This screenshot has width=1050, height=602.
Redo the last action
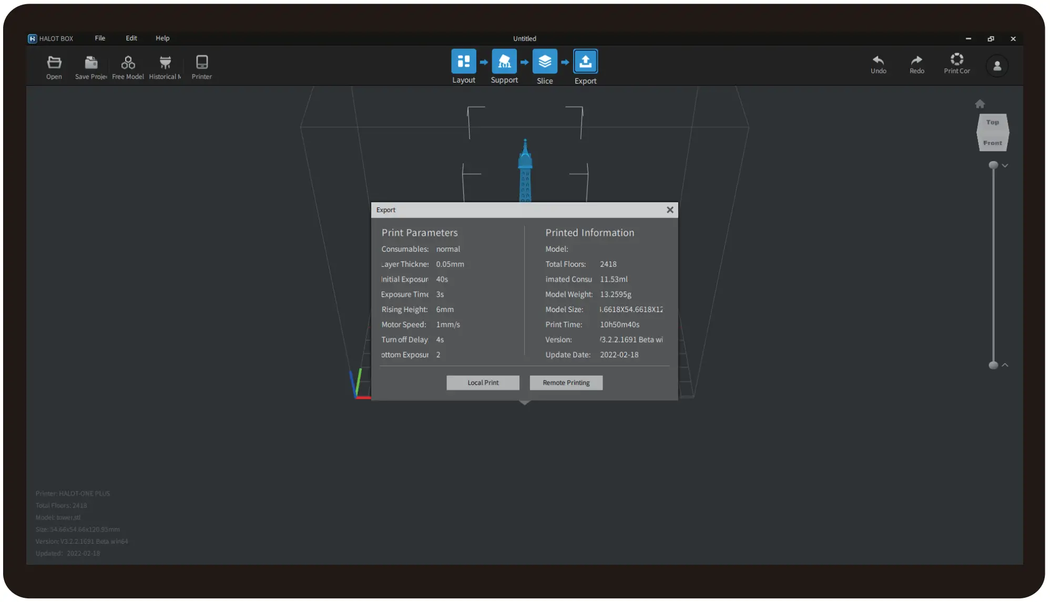tap(916, 64)
